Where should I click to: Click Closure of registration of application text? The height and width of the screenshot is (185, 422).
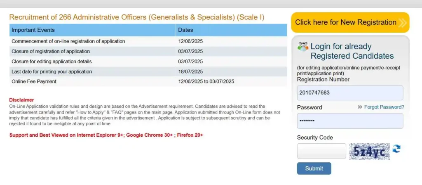(51, 51)
